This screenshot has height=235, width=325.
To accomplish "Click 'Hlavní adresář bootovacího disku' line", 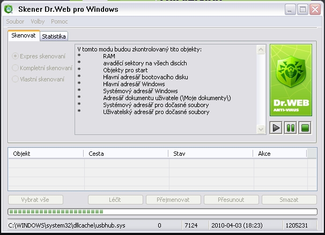I will point(145,77).
